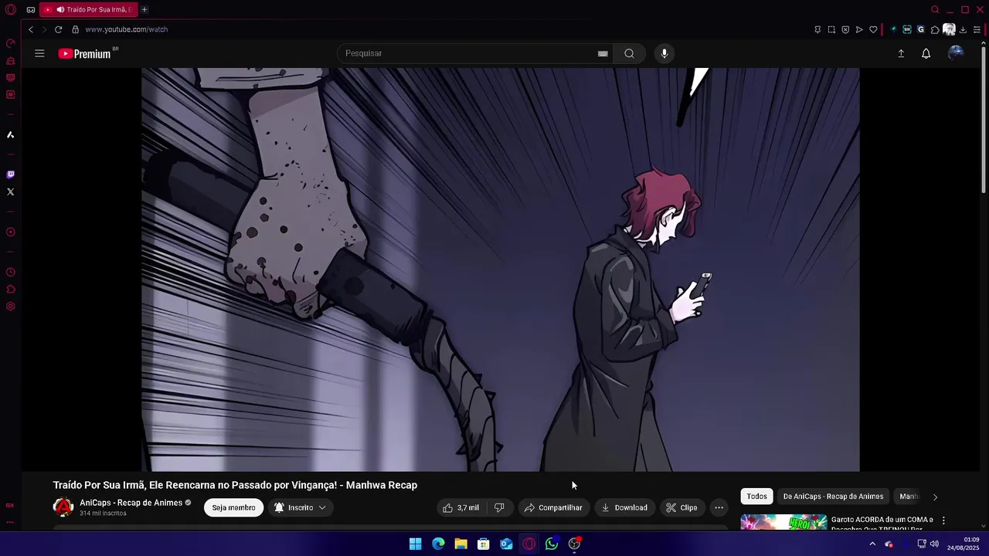Viewport: 989px width, 556px height.
Task: Click the Seja membro button
Action: 233,507
